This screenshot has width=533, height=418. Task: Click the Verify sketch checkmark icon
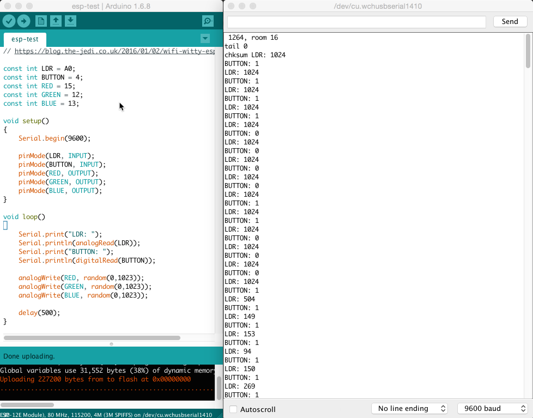(9, 21)
